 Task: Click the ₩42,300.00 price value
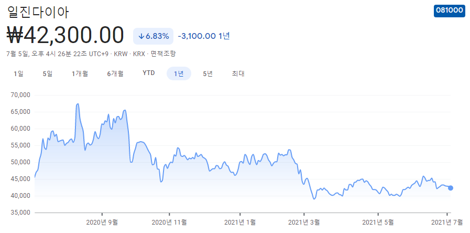coord(65,36)
